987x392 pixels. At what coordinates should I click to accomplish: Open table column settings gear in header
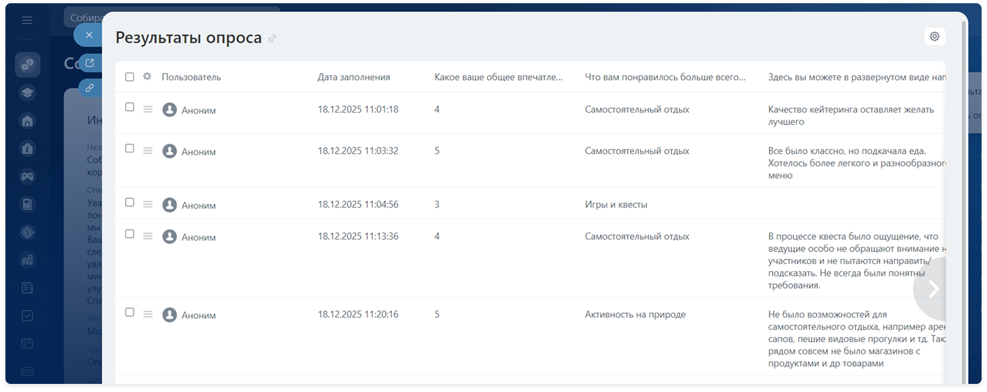pyautogui.click(x=147, y=77)
